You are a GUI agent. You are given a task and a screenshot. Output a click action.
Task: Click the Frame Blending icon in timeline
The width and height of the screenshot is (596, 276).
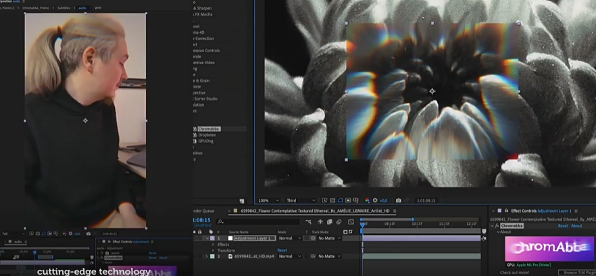(x=330, y=221)
